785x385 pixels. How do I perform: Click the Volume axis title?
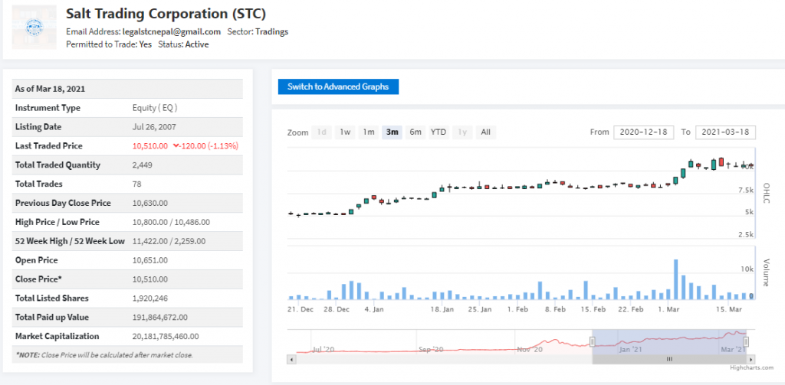[766, 272]
